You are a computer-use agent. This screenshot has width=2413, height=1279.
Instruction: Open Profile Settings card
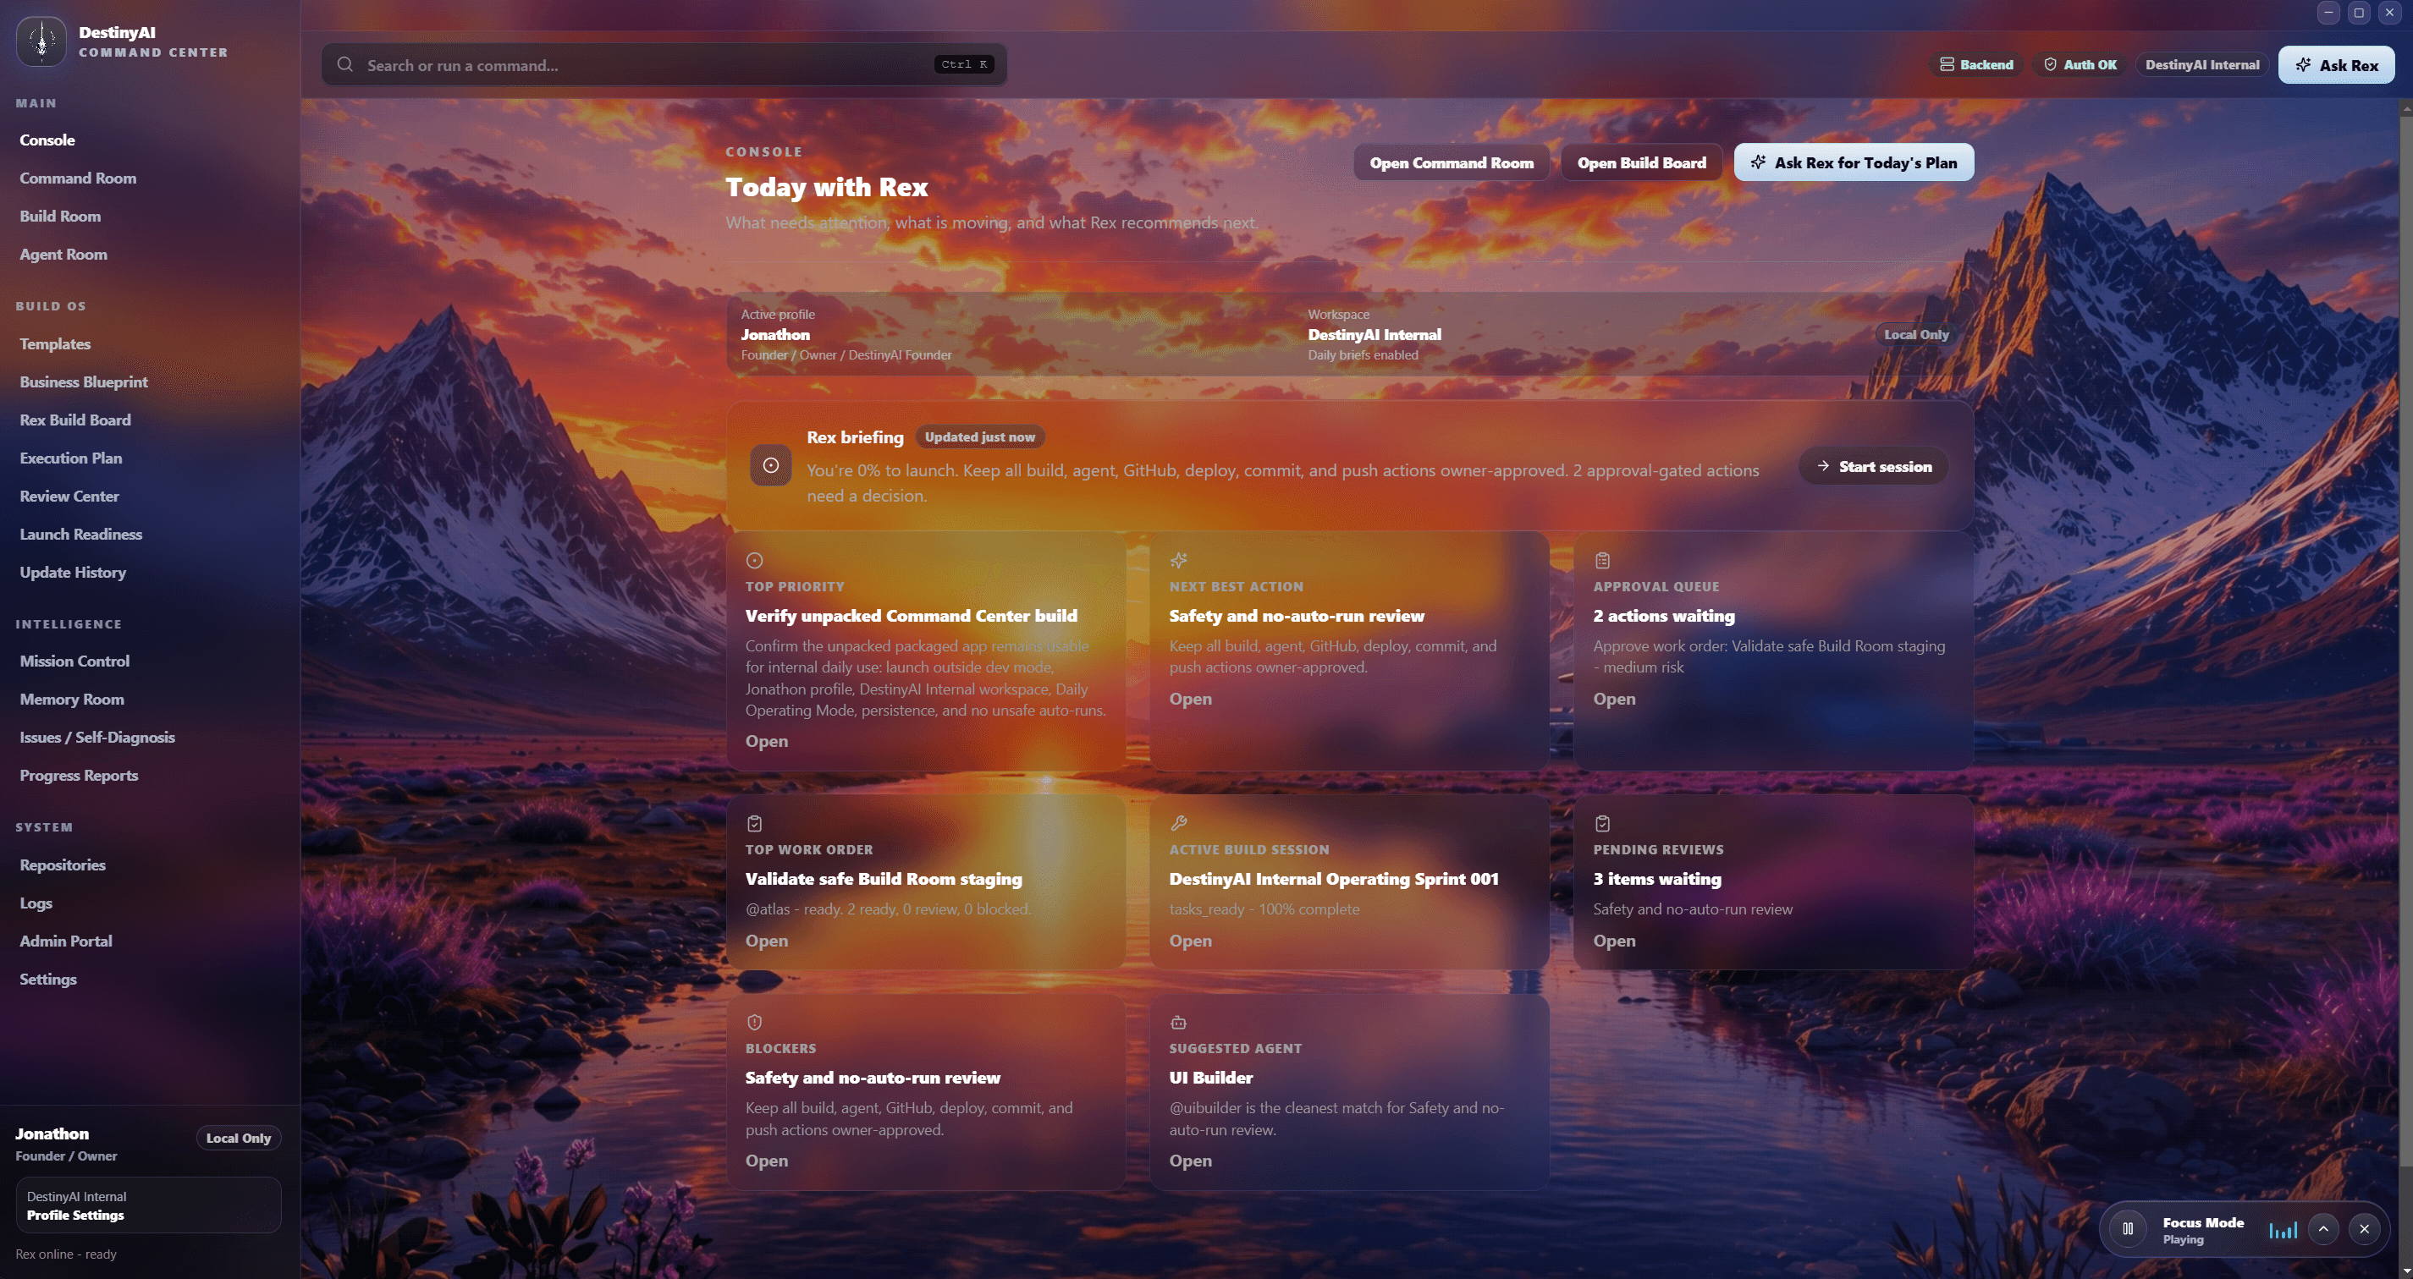[148, 1205]
